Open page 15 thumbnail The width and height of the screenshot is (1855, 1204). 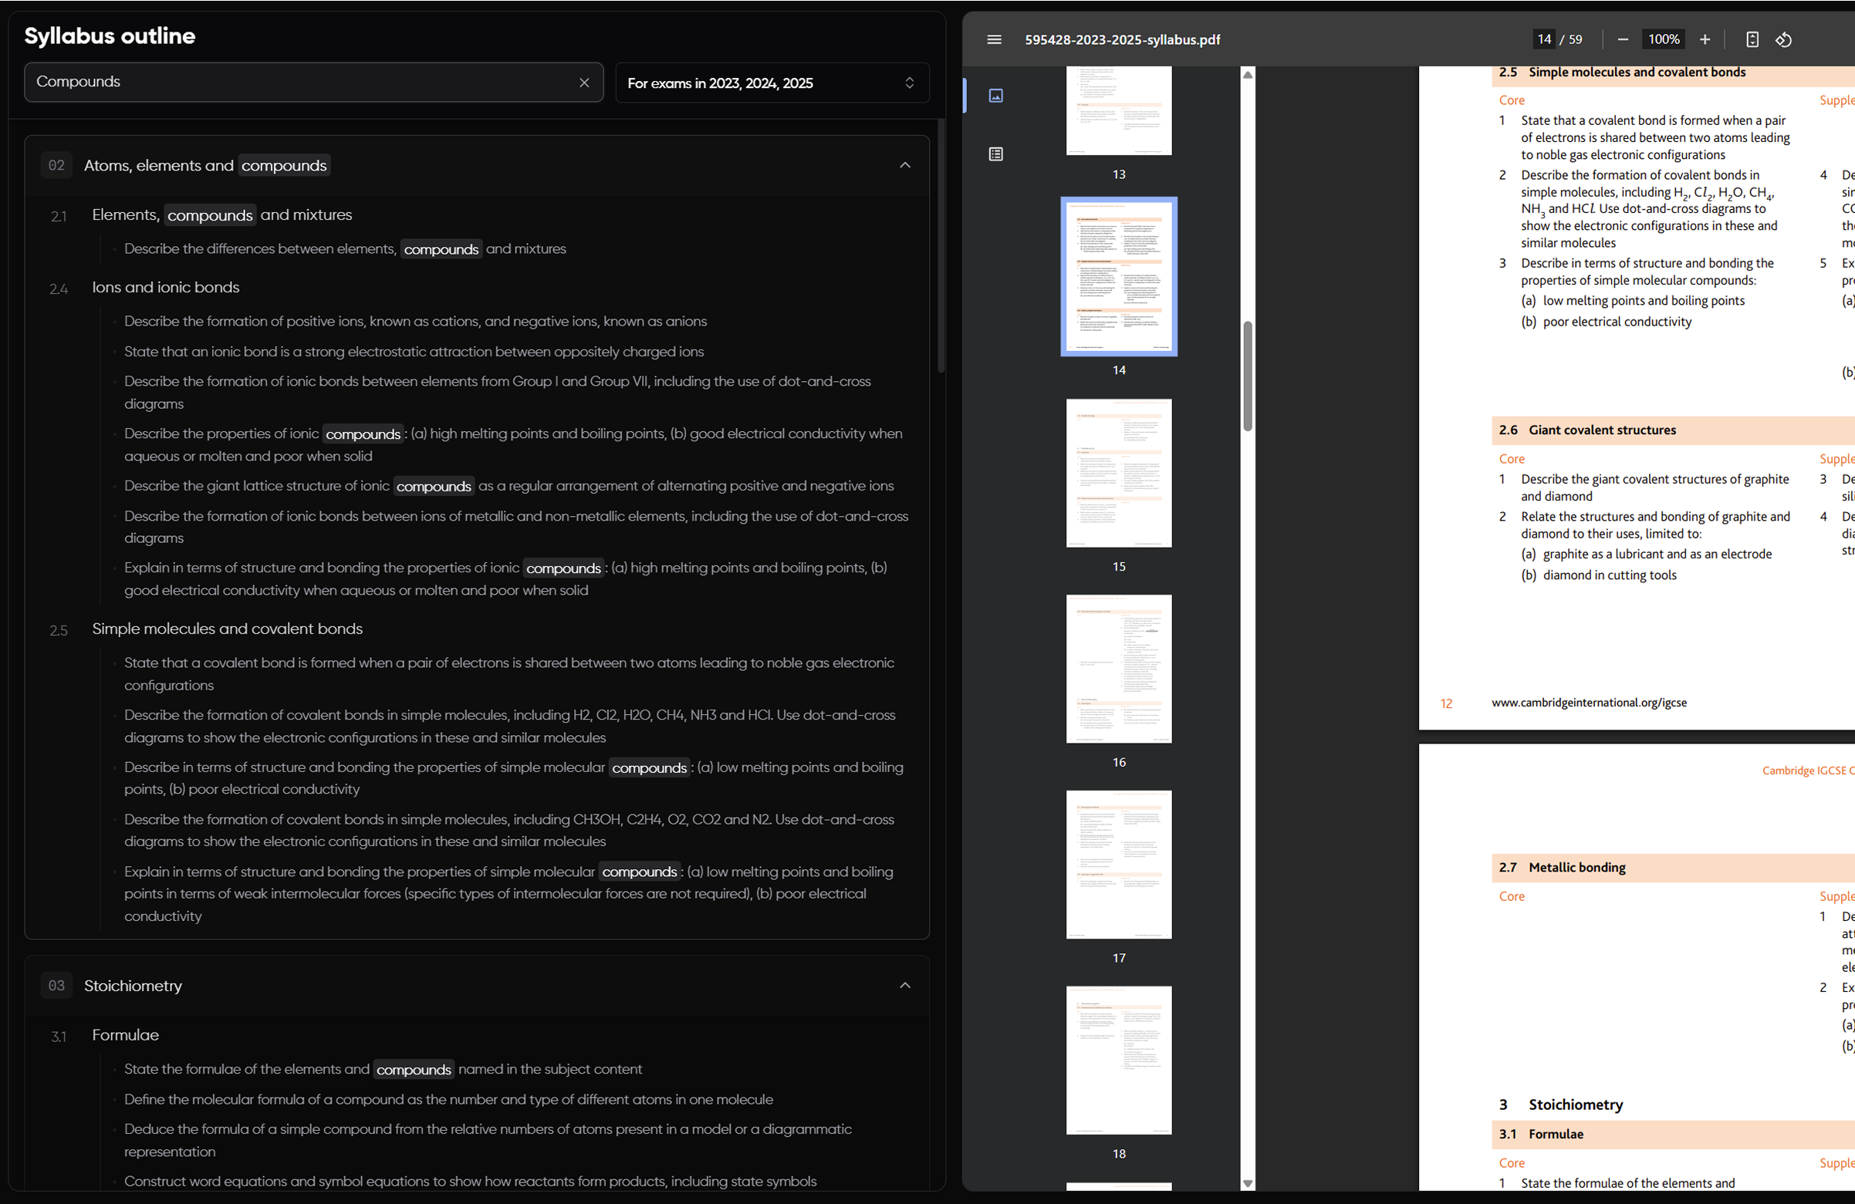(1118, 473)
